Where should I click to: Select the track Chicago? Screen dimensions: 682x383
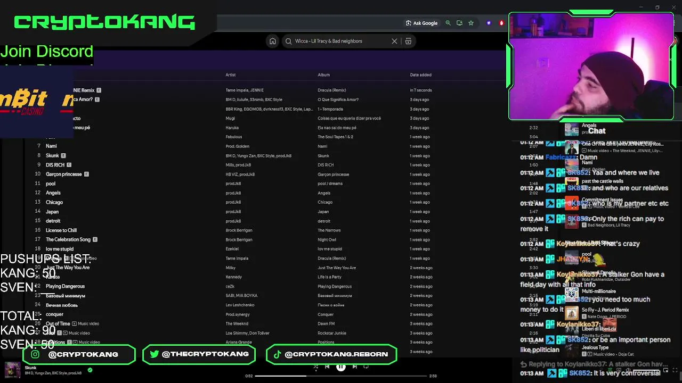pyautogui.click(x=54, y=202)
